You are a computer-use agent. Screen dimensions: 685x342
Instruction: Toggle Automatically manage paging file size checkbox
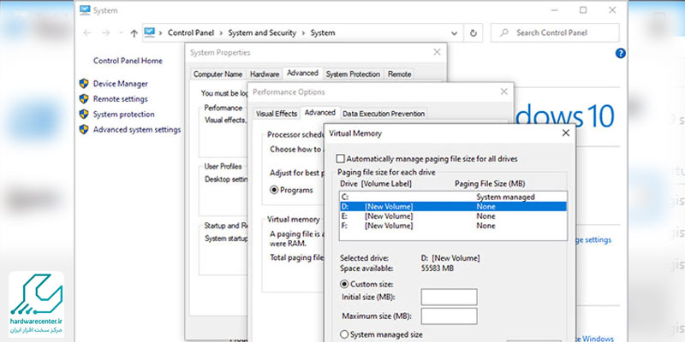pyautogui.click(x=341, y=159)
